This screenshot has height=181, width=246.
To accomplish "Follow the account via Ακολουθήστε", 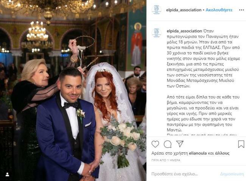I will coord(219,10).
